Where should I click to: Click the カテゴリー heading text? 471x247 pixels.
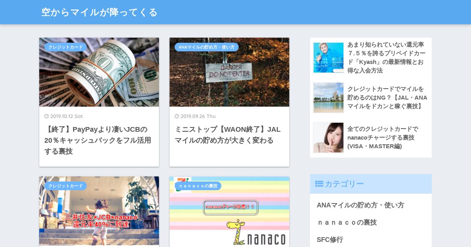(x=344, y=184)
